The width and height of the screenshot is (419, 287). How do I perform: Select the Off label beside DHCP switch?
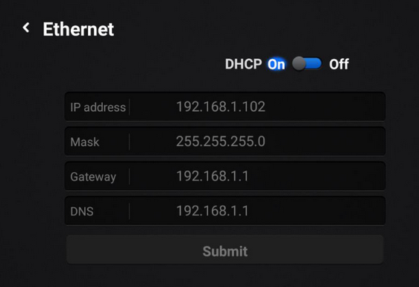point(338,64)
